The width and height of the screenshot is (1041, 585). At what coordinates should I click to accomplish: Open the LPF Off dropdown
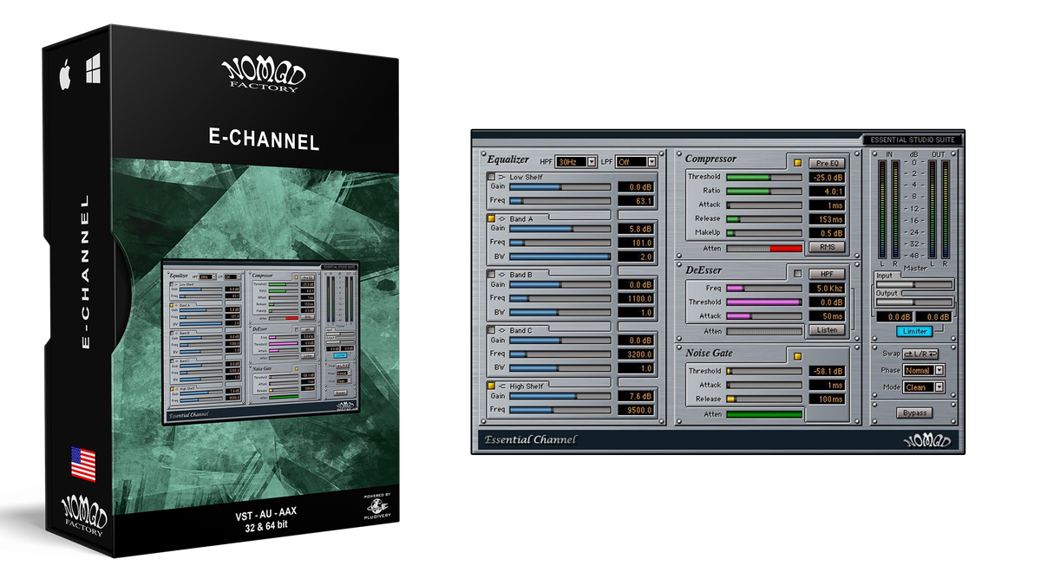[638, 161]
